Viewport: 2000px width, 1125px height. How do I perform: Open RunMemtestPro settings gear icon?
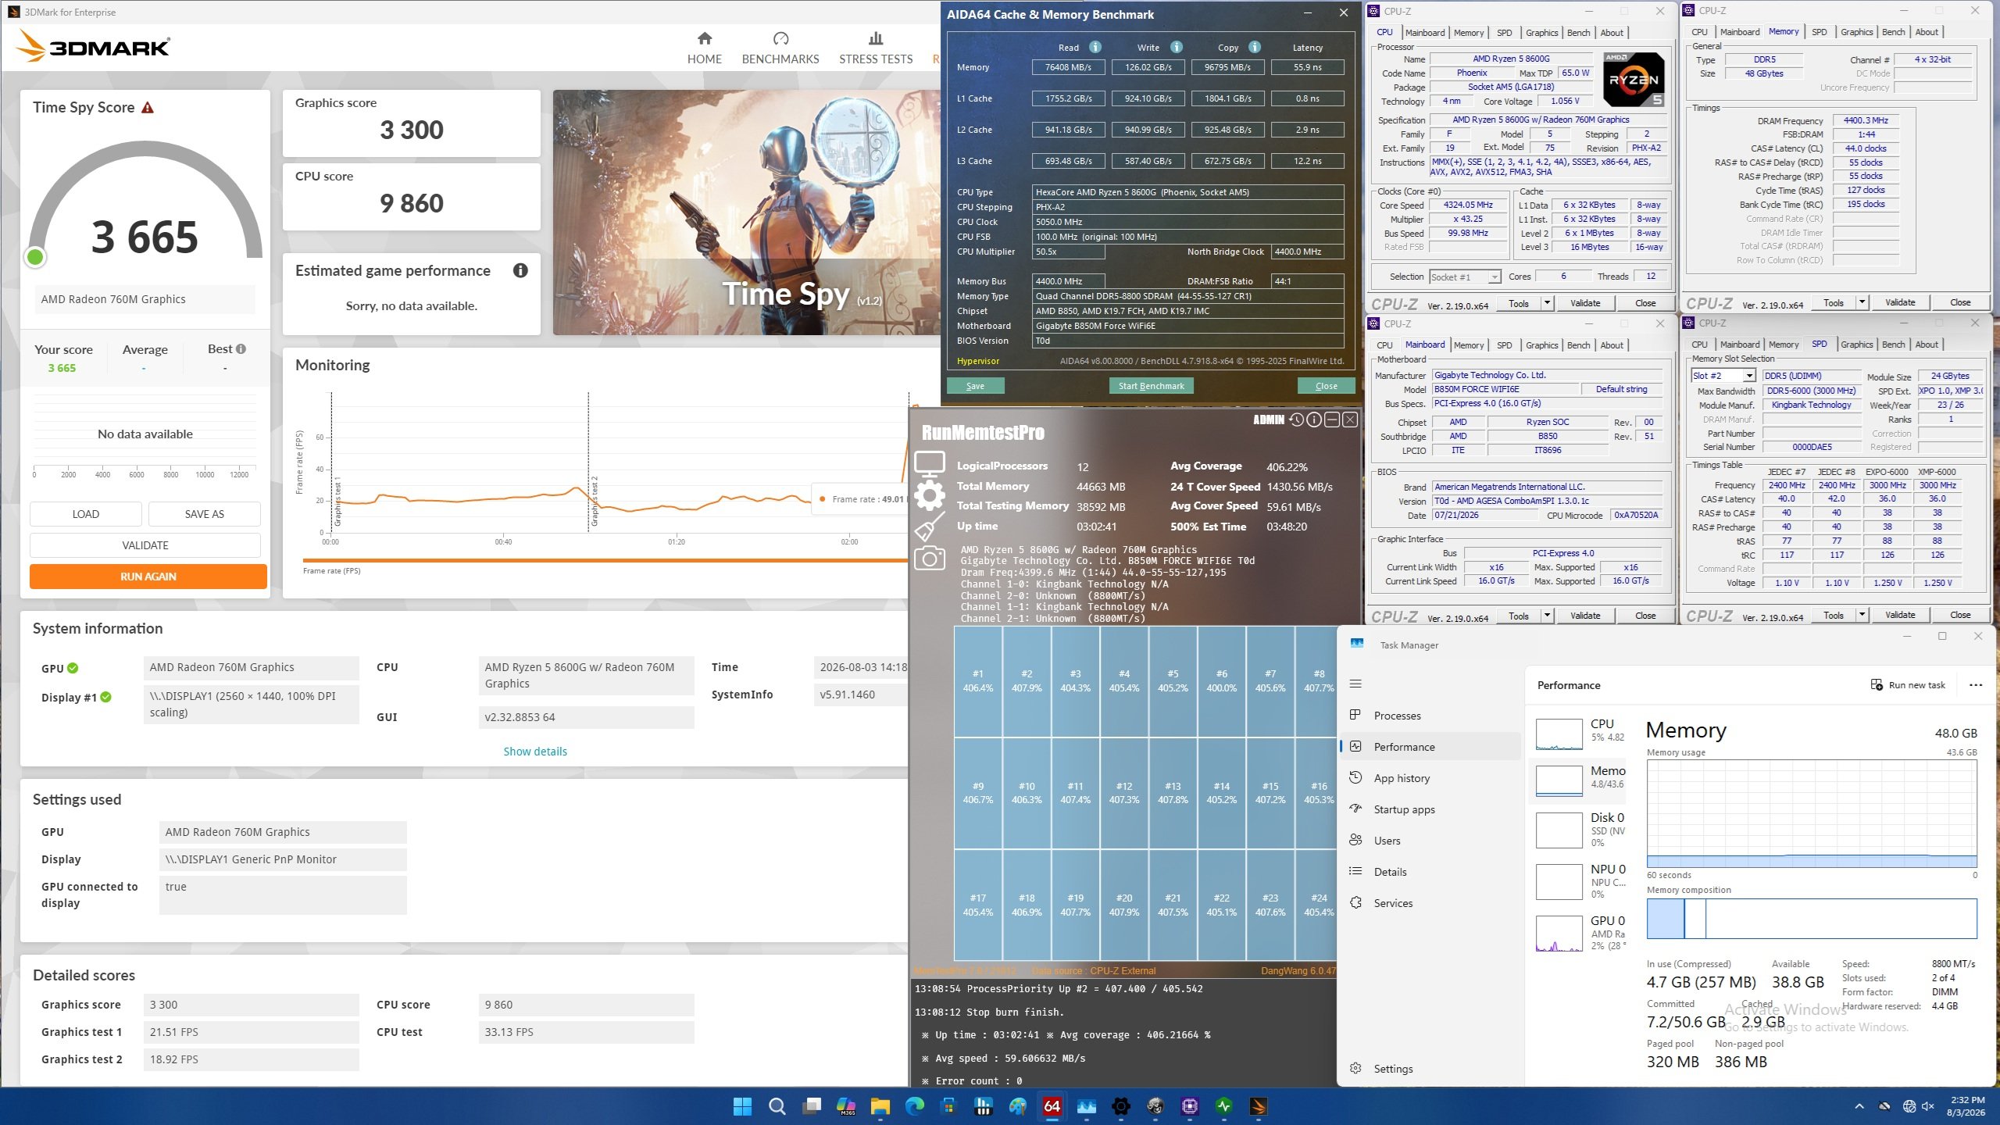click(x=929, y=496)
